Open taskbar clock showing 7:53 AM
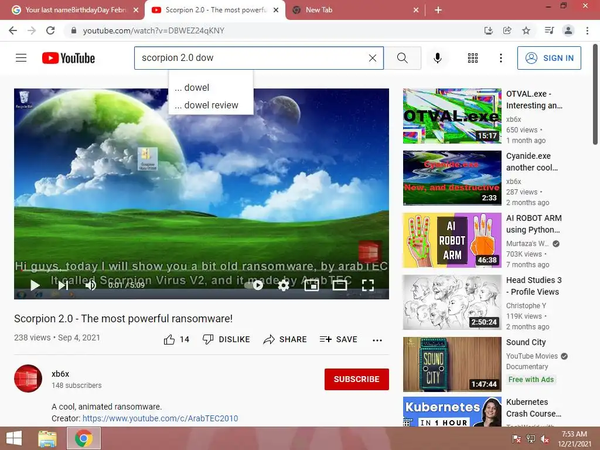The height and width of the screenshot is (450, 600). pyautogui.click(x=574, y=439)
